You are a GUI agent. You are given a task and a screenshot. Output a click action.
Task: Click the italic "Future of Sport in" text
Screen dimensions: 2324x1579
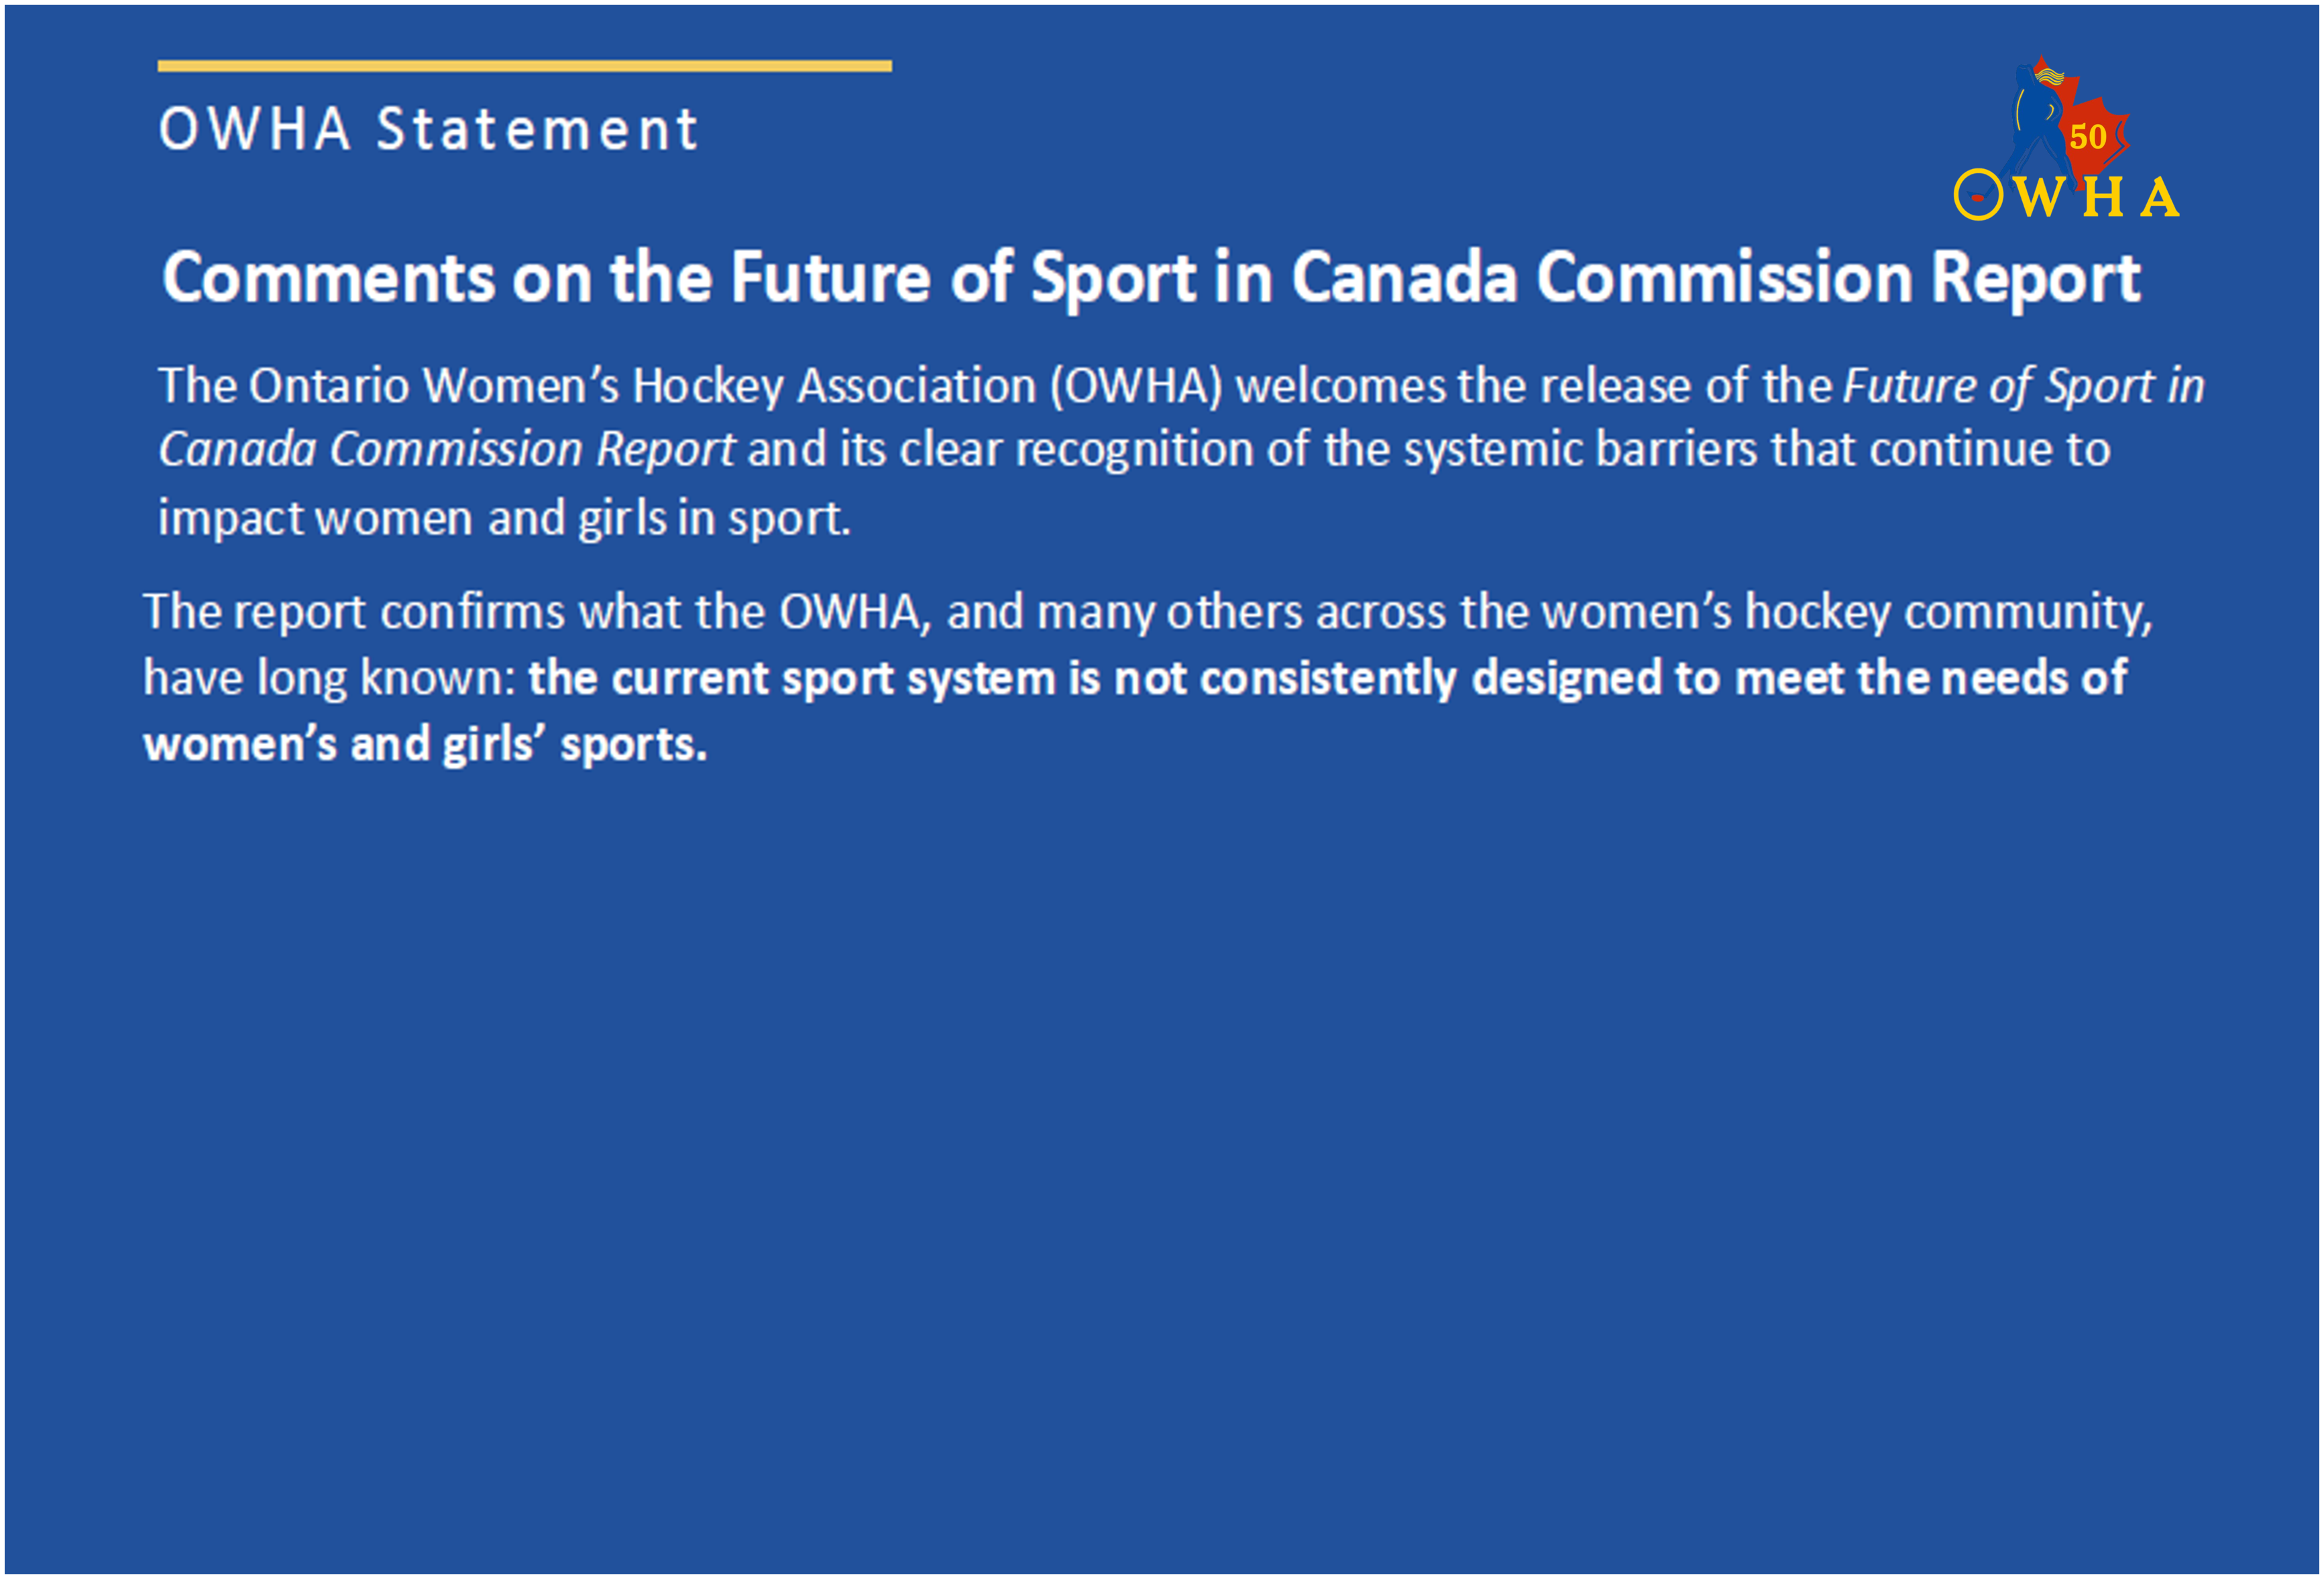click(2023, 386)
